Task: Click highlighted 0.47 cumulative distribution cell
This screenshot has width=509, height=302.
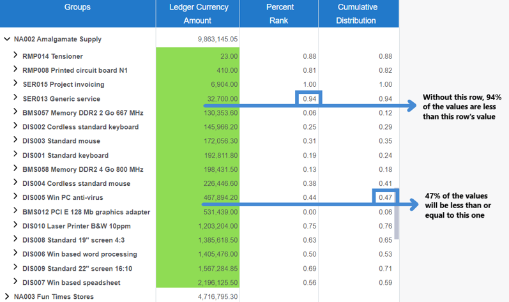Action: click(x=384, y=197)
